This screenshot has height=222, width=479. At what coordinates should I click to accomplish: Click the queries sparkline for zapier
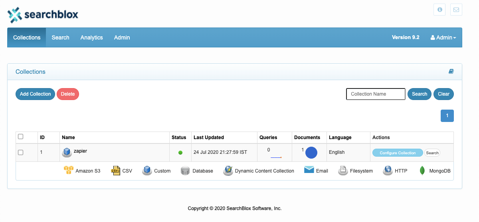[x=276, y=157]
